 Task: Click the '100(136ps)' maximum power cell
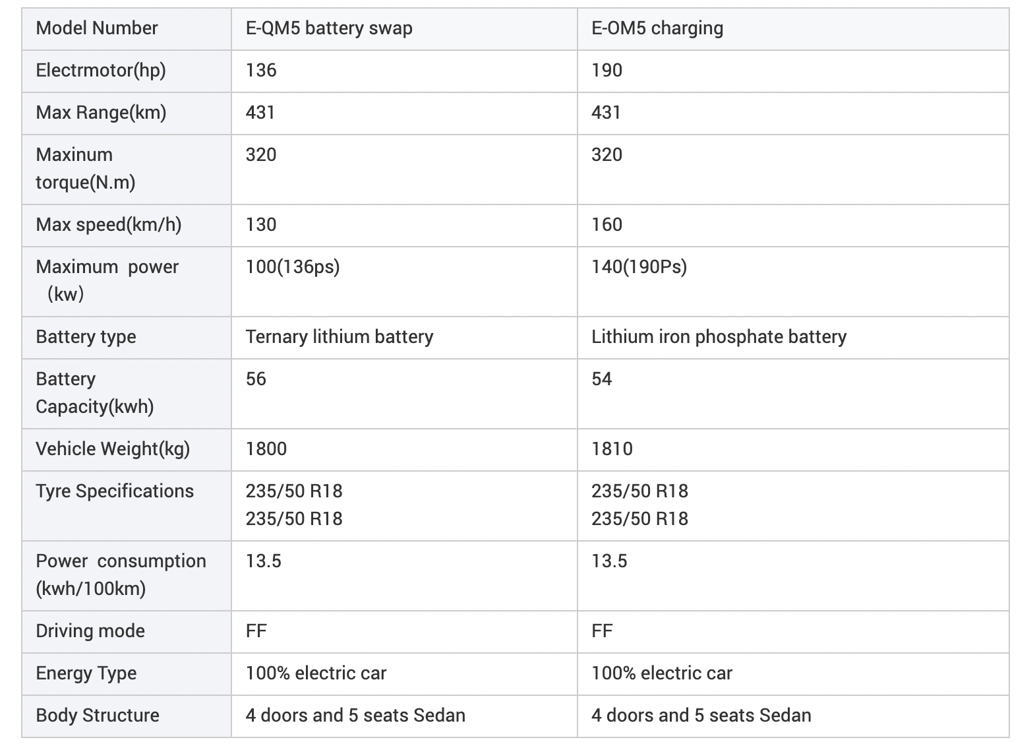[293, 267]
